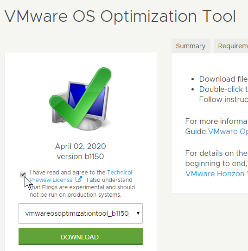This screenshot has width=248, height=251.
Task: Click the green DOWNLOAD button
Action: coord(81,237)
